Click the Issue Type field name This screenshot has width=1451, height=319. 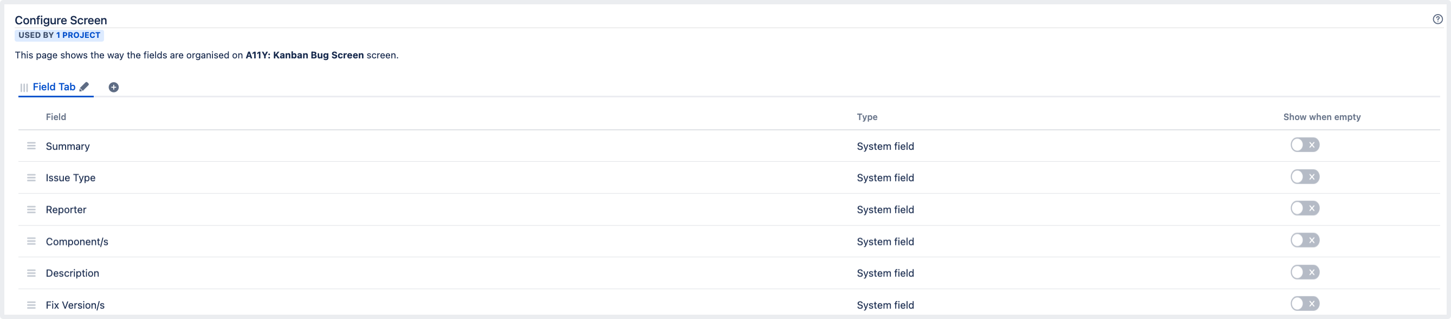coord(70,177)
